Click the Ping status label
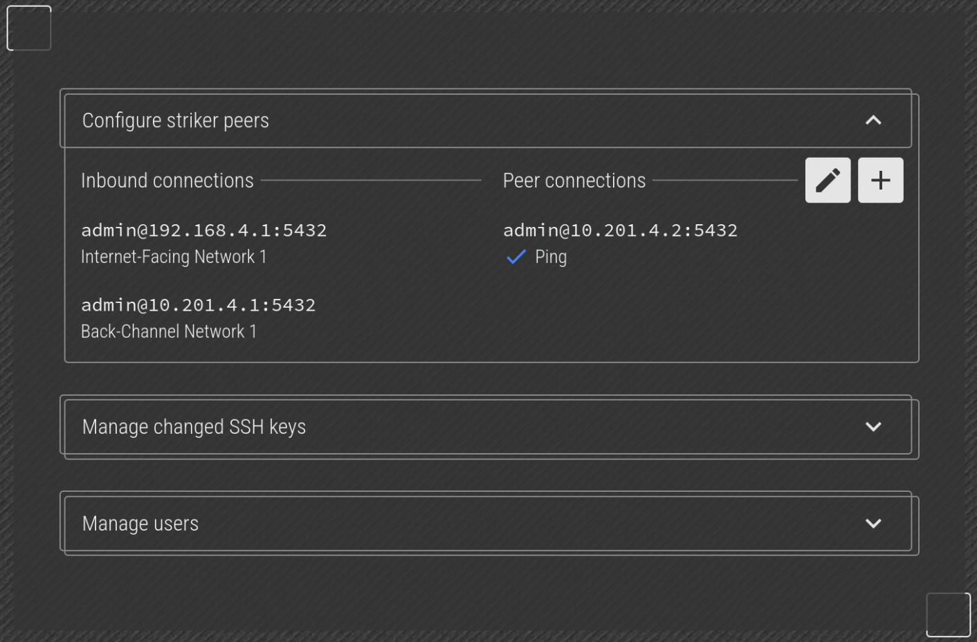Viewport: 977px width, 642px height. [x=551, y=257]
